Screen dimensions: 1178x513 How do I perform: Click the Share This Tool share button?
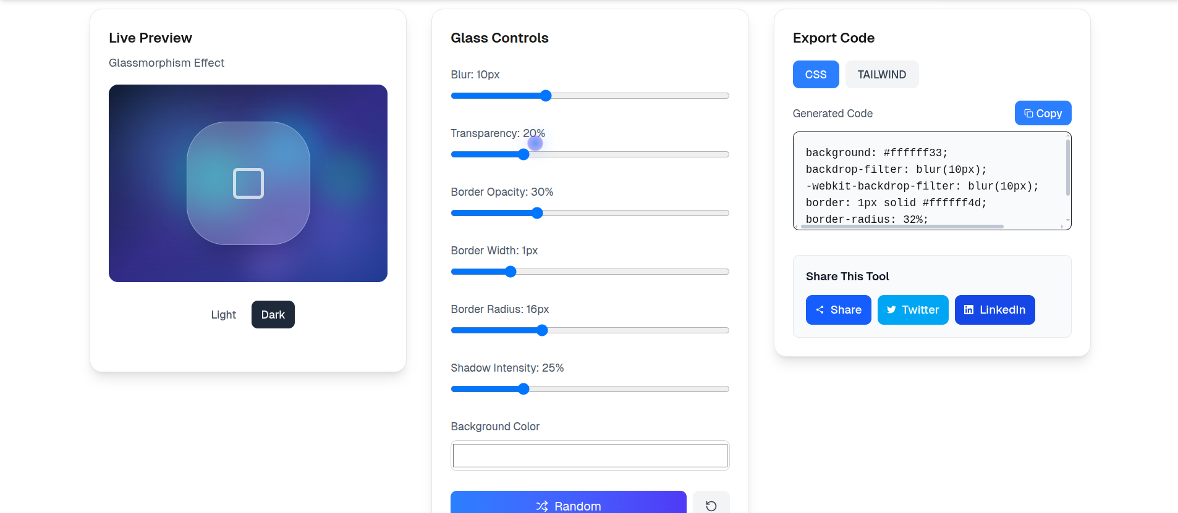[838, 309]
